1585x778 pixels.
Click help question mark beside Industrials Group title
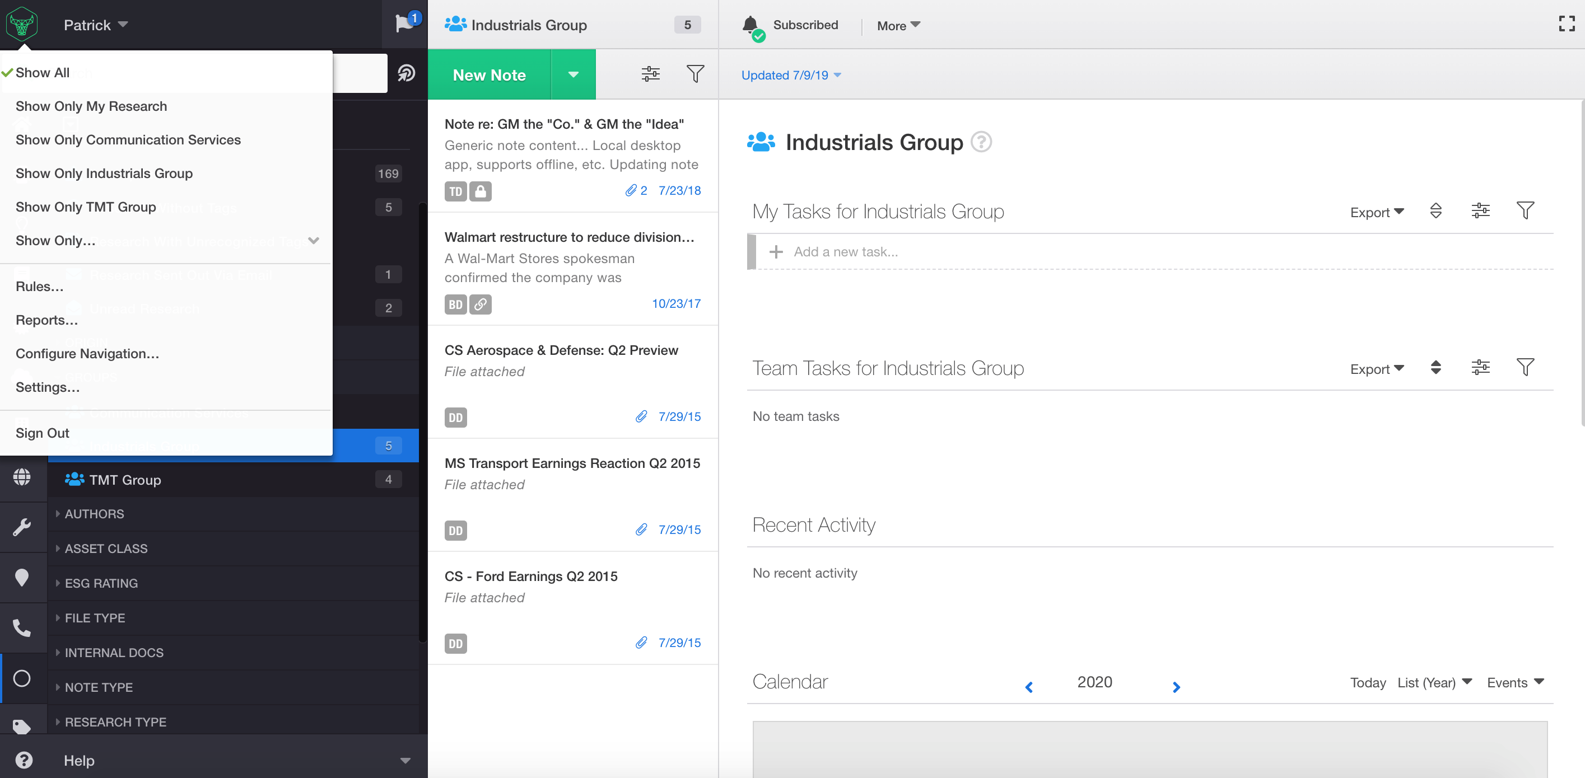pyautogui.click(x=981, y=142)
